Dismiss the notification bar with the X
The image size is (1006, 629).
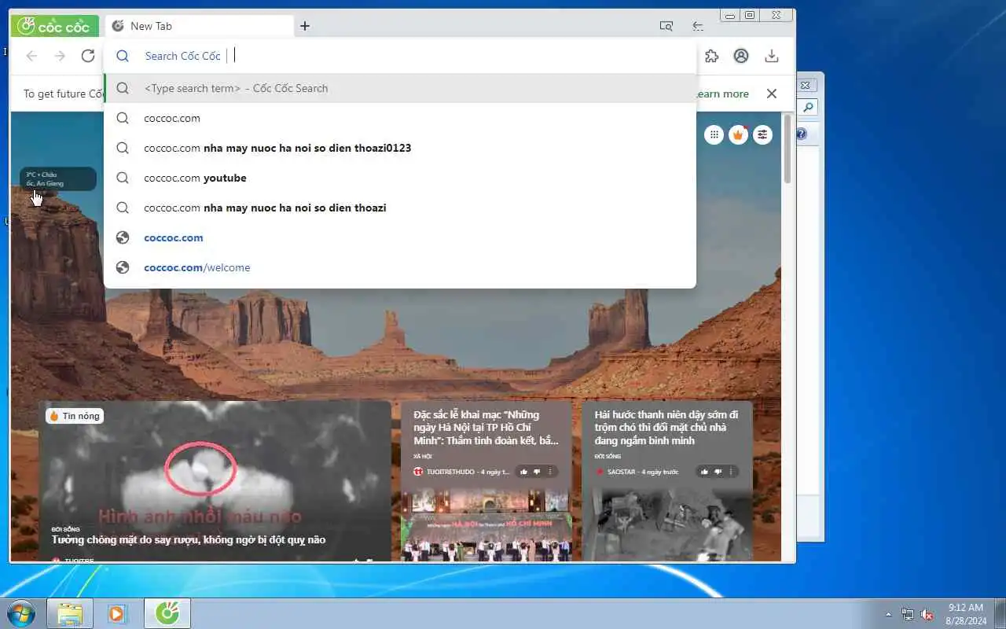tap(772, 94)
